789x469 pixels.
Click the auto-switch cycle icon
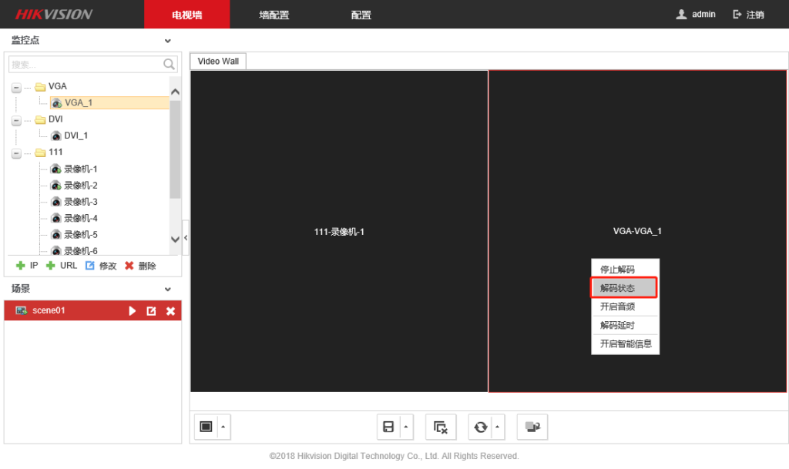[x=481, y=427]
